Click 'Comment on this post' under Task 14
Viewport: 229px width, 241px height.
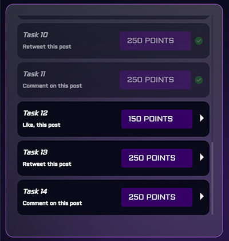click(52, 203)
